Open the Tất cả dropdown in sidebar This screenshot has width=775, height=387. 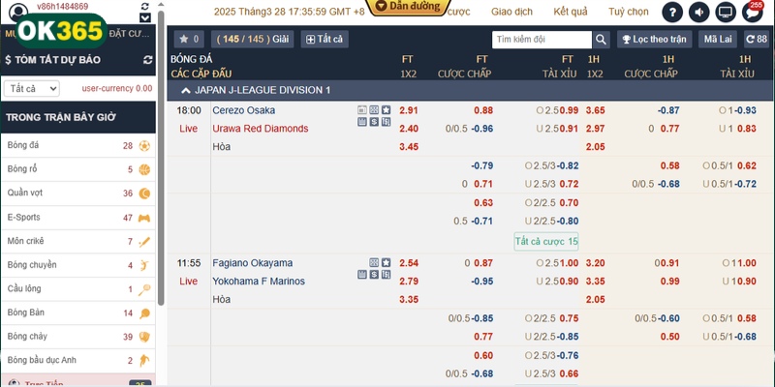(x=32, y=88)
